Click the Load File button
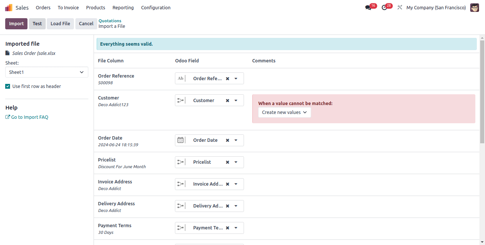Image resolution: width=485 pixels, height=245 pixels. 60,24
